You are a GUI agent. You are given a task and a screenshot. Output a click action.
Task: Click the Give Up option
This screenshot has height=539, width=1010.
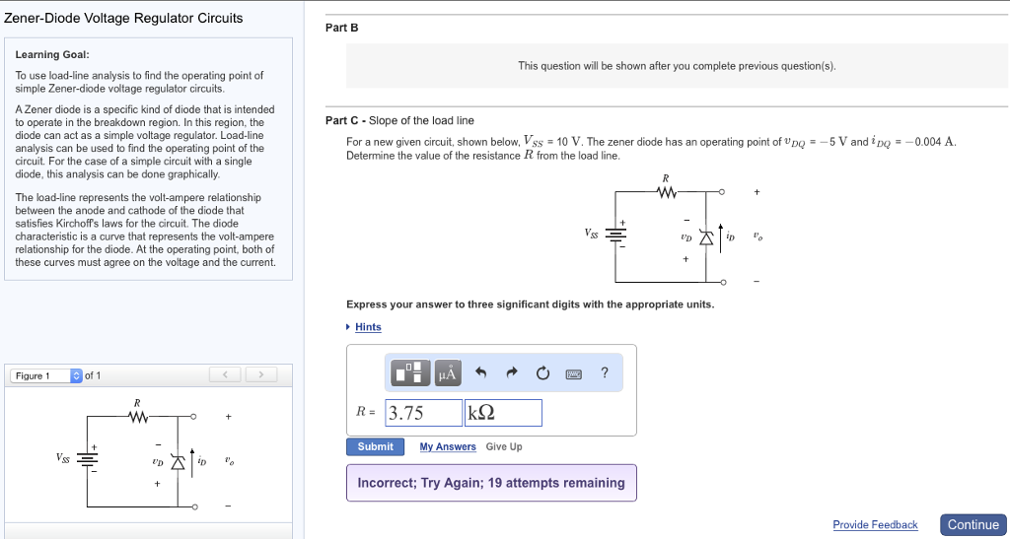(x=504, y=446)
